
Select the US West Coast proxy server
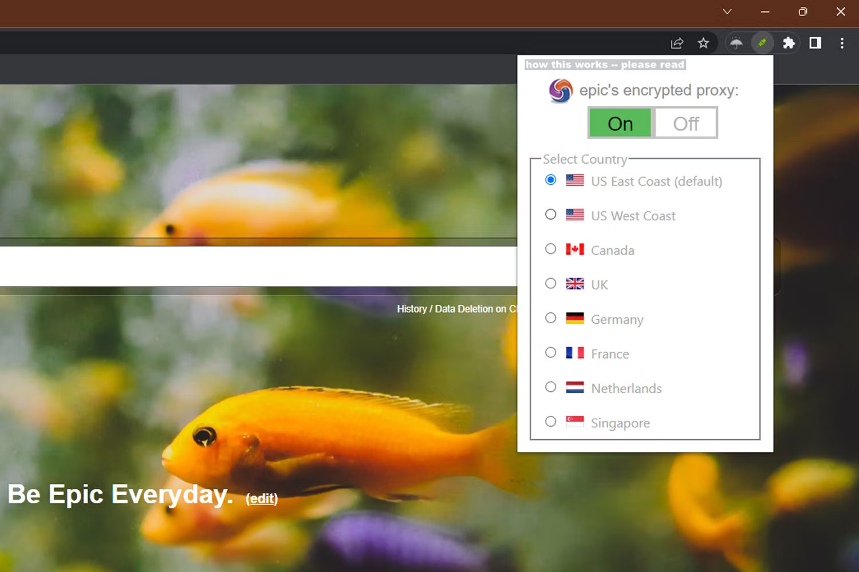pyautogui.click(x=550, y=214)
